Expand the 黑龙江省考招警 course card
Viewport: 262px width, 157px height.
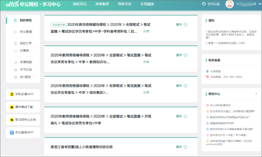tap(181, 147)
